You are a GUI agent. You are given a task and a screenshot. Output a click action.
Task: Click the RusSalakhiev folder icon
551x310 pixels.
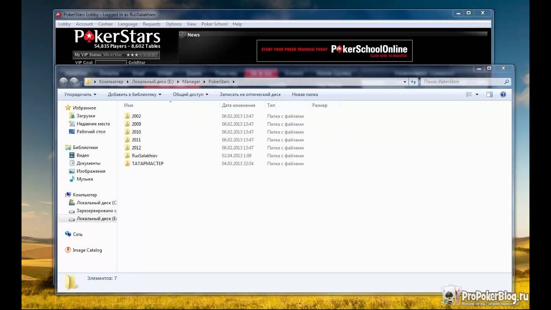pyautogui.click(x=127, y=155)
